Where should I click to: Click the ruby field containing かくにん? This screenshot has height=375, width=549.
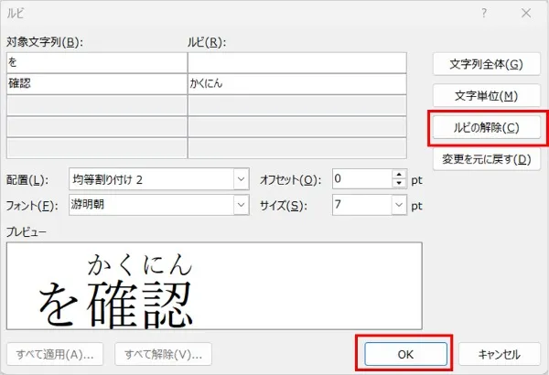(296, 83)
